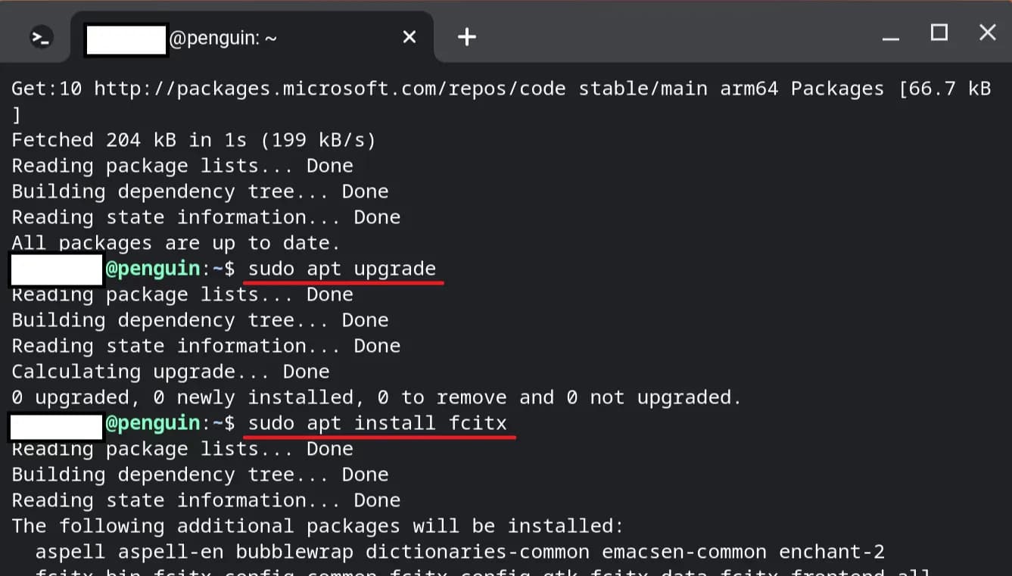Click the Fetched 204 kB status line

[192, 139]
